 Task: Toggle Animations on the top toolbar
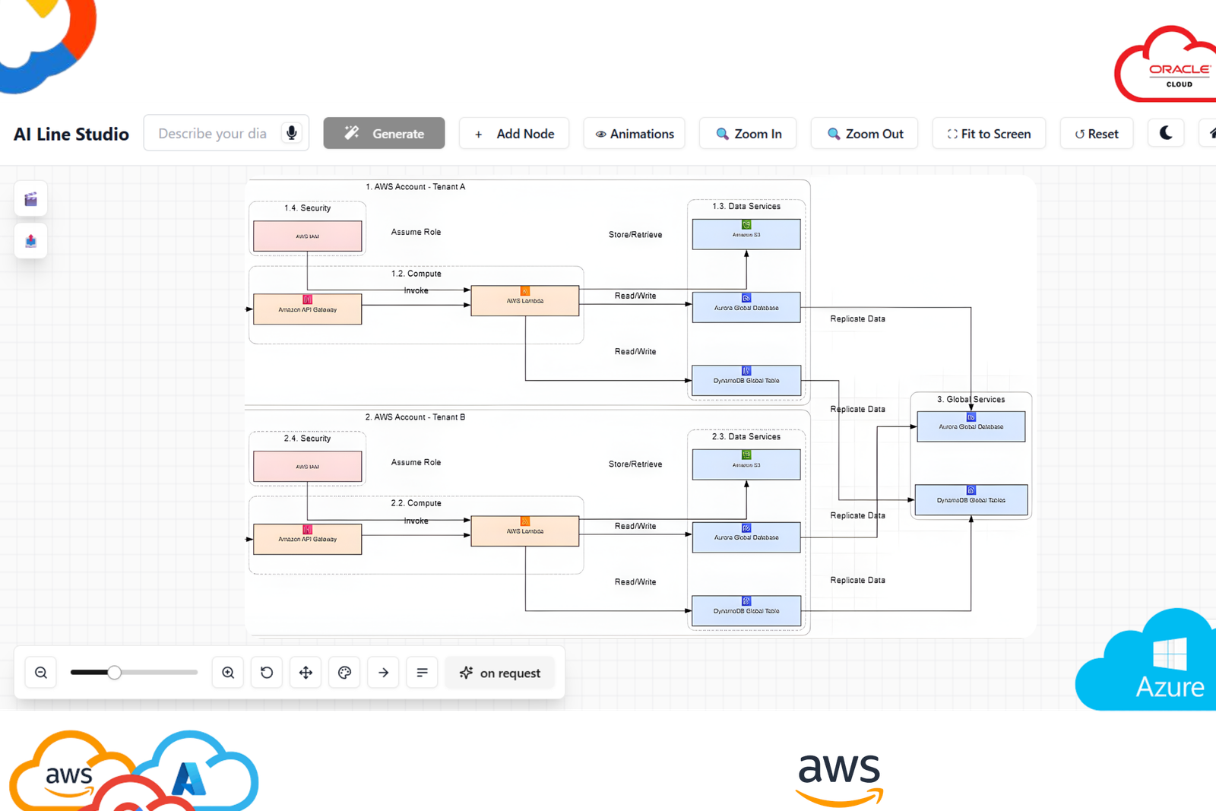pyautogui.click(x=634, y=133)
